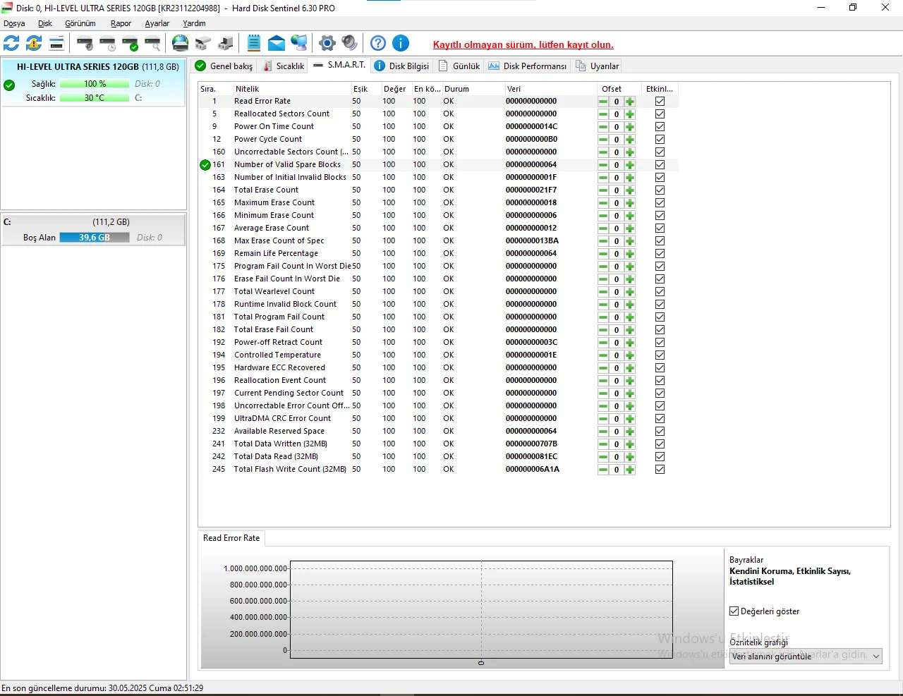
Task: Switch to the Sıcaklık tab
Action: point(284,66)
